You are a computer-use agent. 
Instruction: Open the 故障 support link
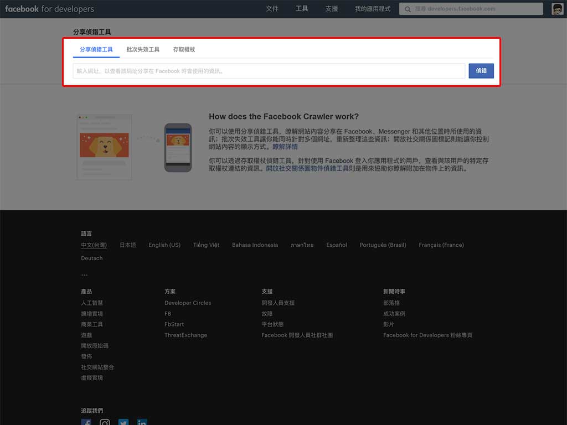tap(267, 314)
